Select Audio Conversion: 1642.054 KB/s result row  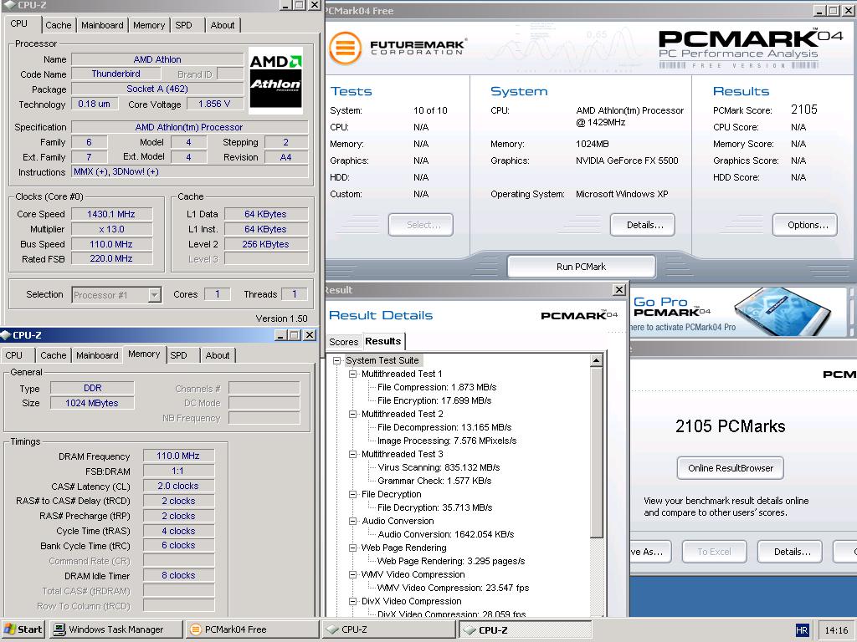(445, 534)
